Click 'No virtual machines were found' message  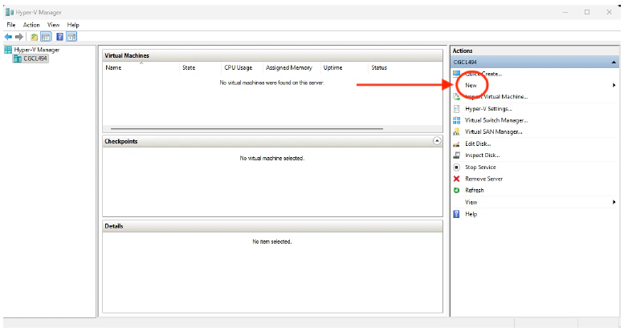[272, 83]
